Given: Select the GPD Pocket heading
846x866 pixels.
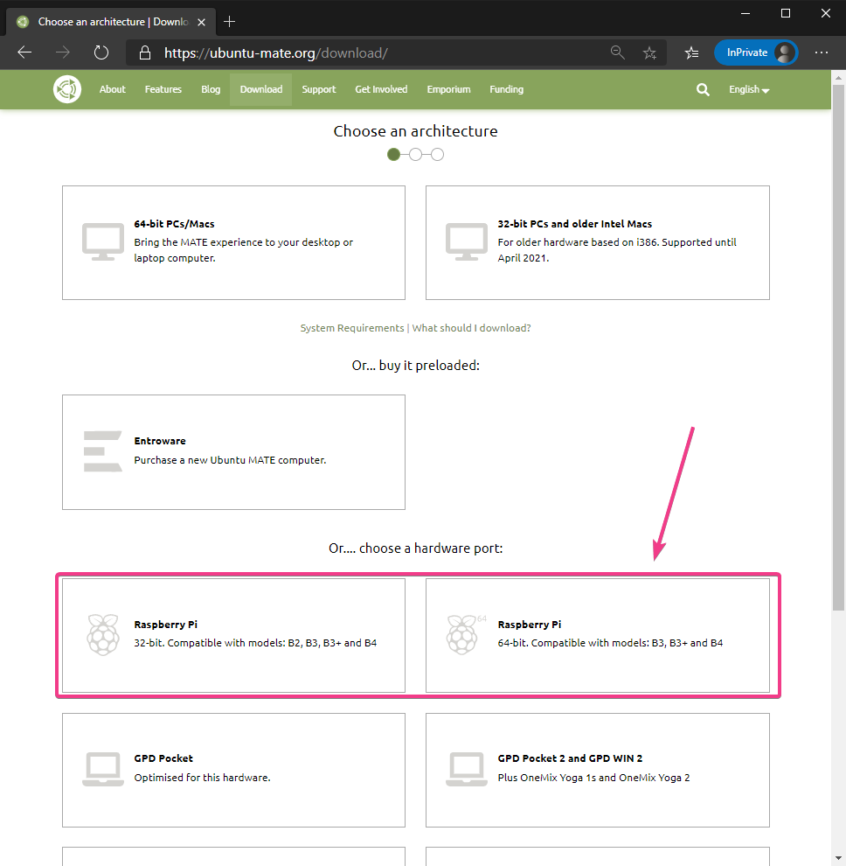Looking at the screenshot, I should pos(163,758).
